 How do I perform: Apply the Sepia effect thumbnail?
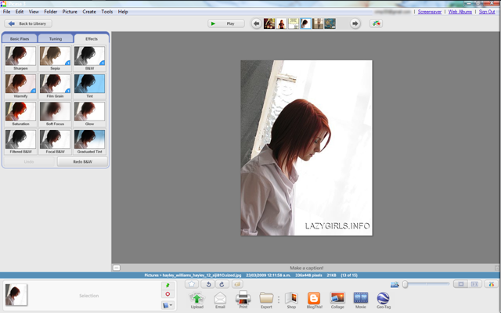55,56
